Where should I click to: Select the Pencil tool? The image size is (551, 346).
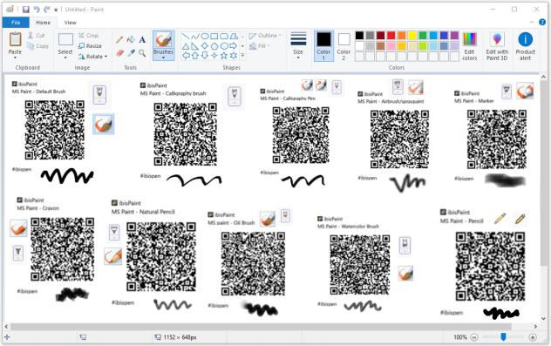tap(119, 40)
